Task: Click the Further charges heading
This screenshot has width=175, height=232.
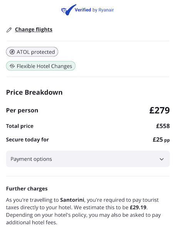Action: tap(27, 189)
